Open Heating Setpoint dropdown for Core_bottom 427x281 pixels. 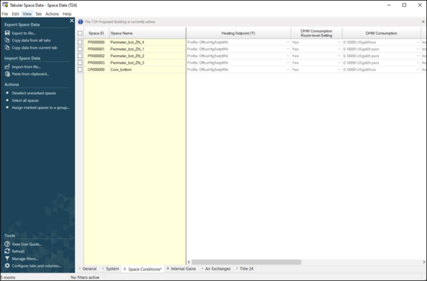click(x=288, y=69)
